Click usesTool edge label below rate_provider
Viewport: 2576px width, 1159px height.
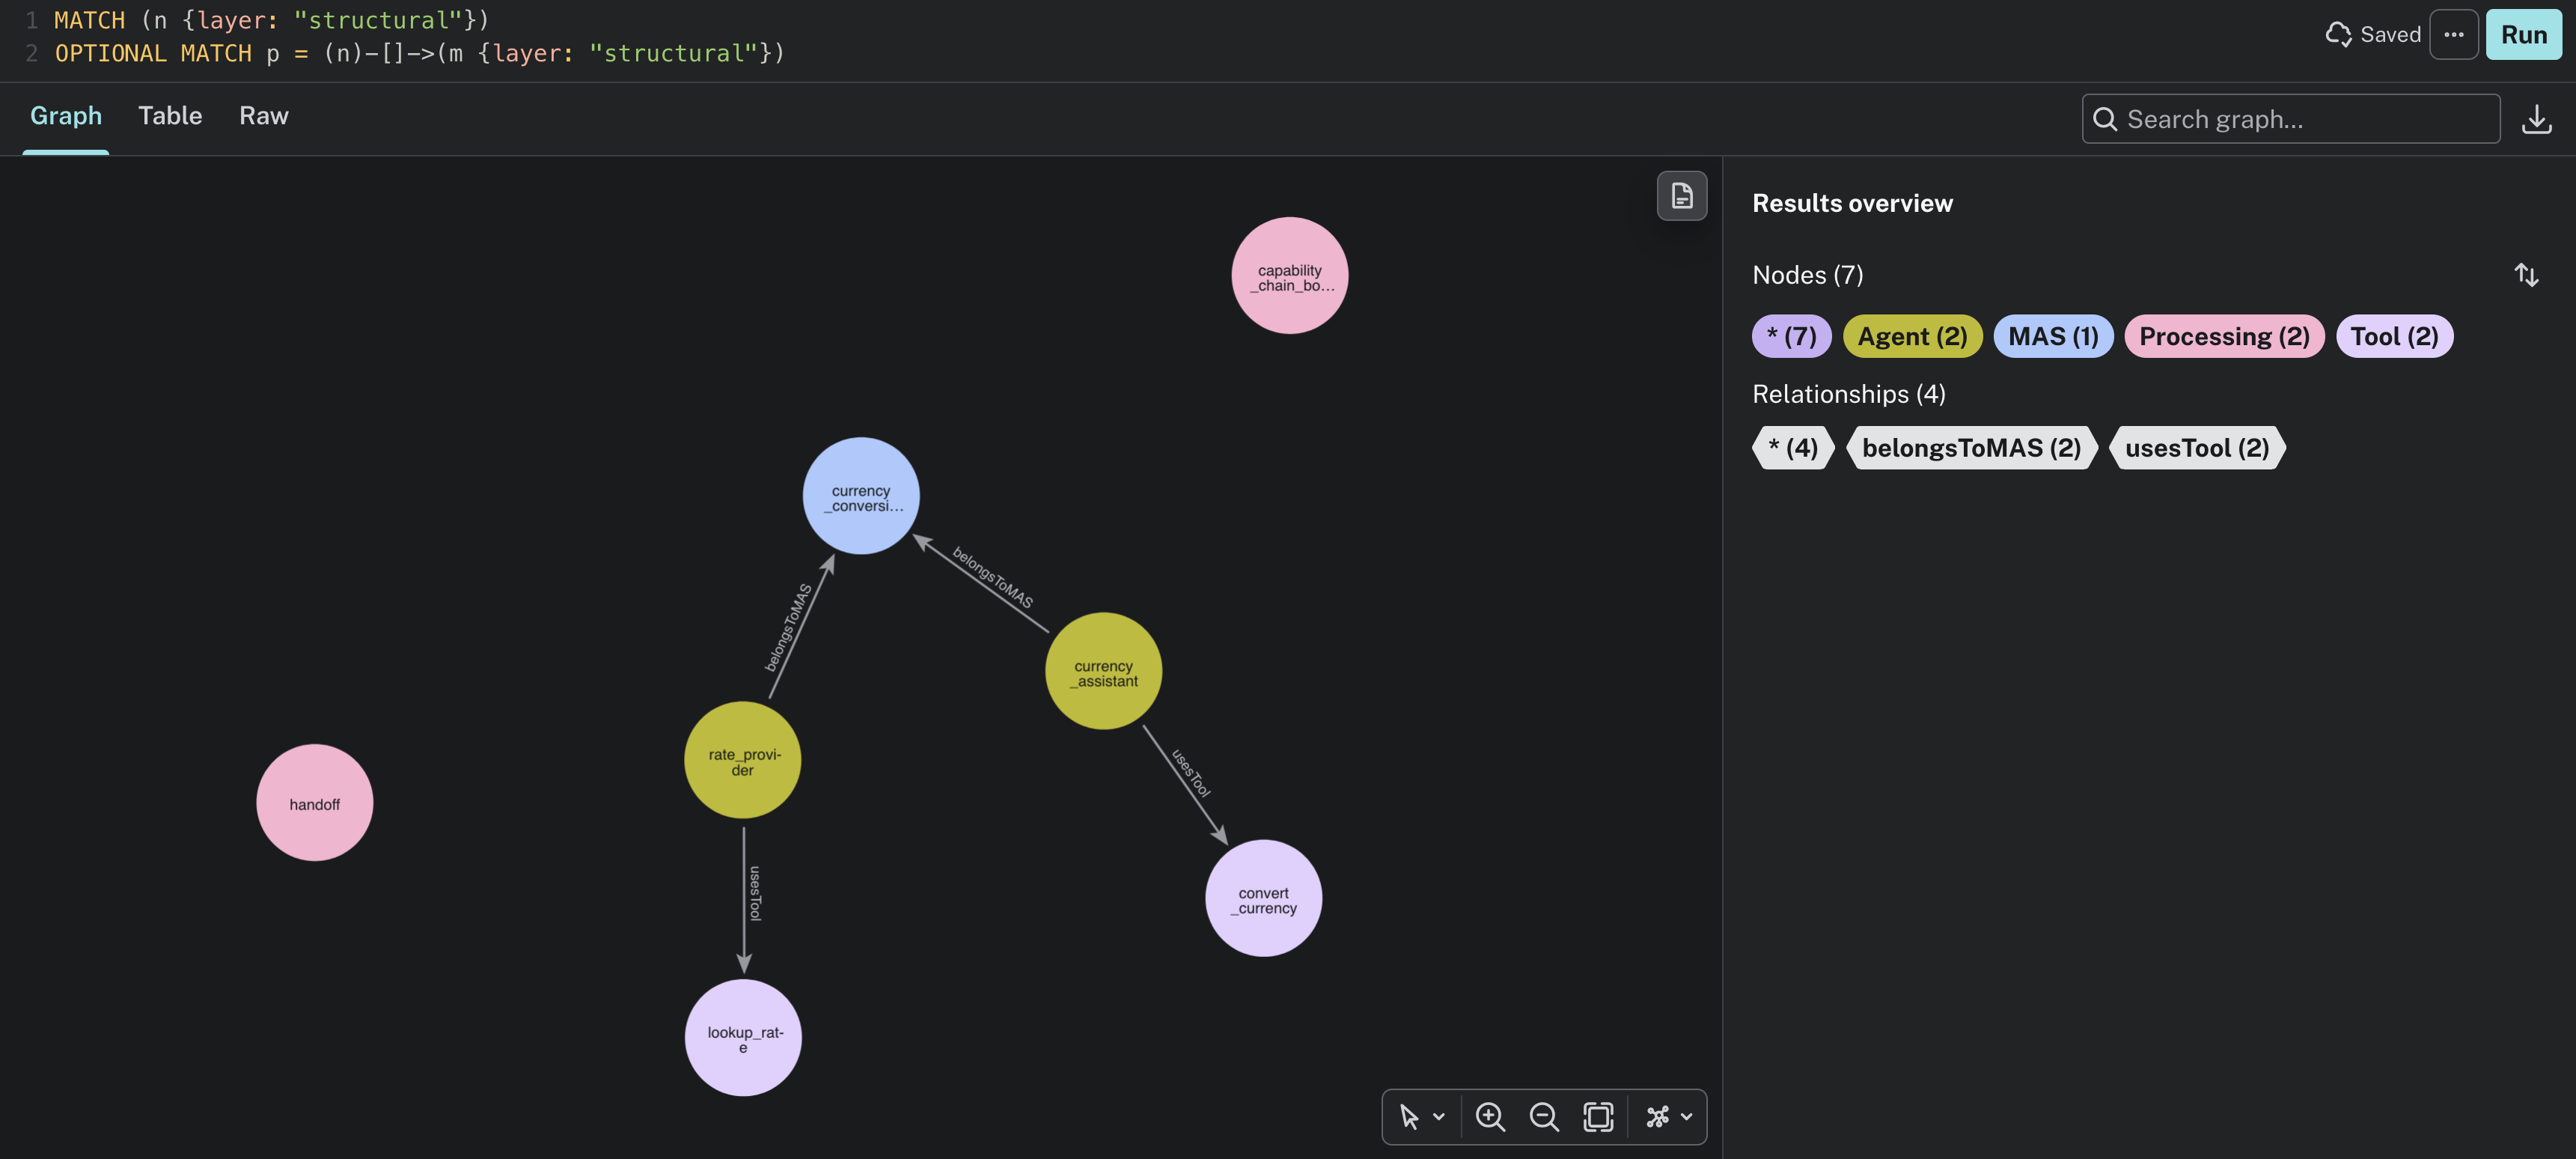pyautogui.click(x=755, y=893)
